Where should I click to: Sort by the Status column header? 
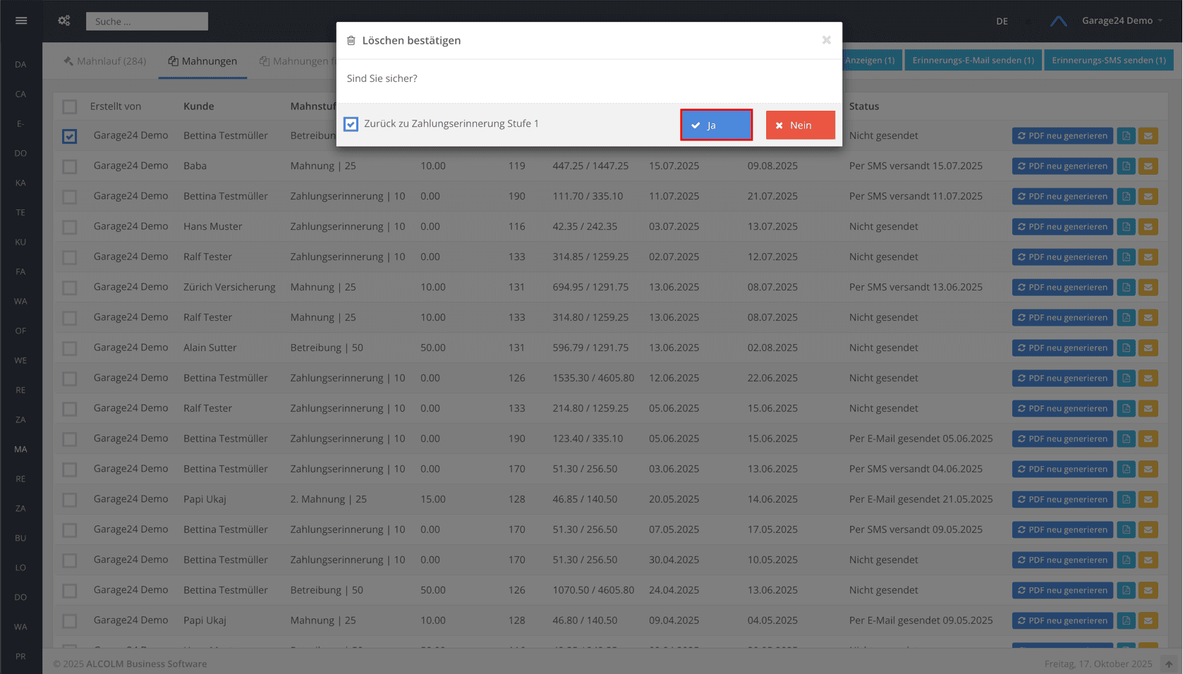[x=864, y=106]
